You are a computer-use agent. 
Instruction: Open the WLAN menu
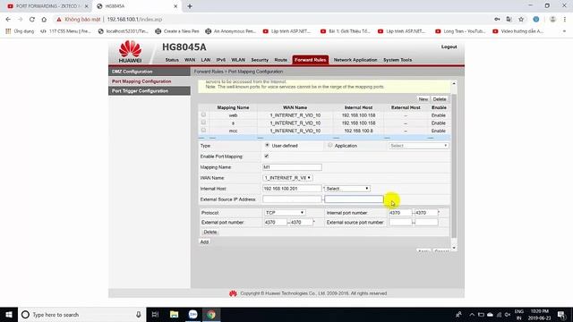238,60
